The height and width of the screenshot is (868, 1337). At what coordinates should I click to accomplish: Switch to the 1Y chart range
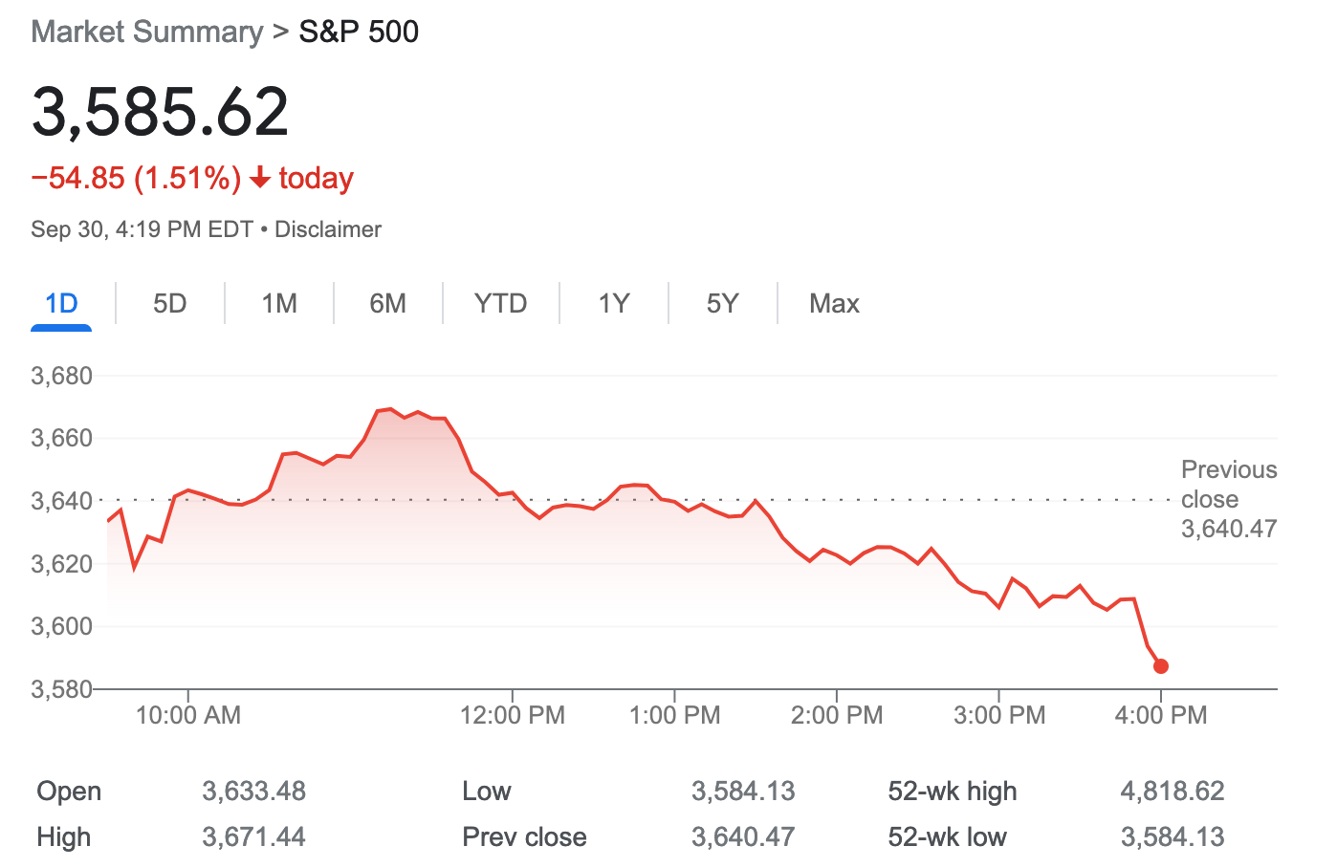pyautogui.click(x=614, y=304)
